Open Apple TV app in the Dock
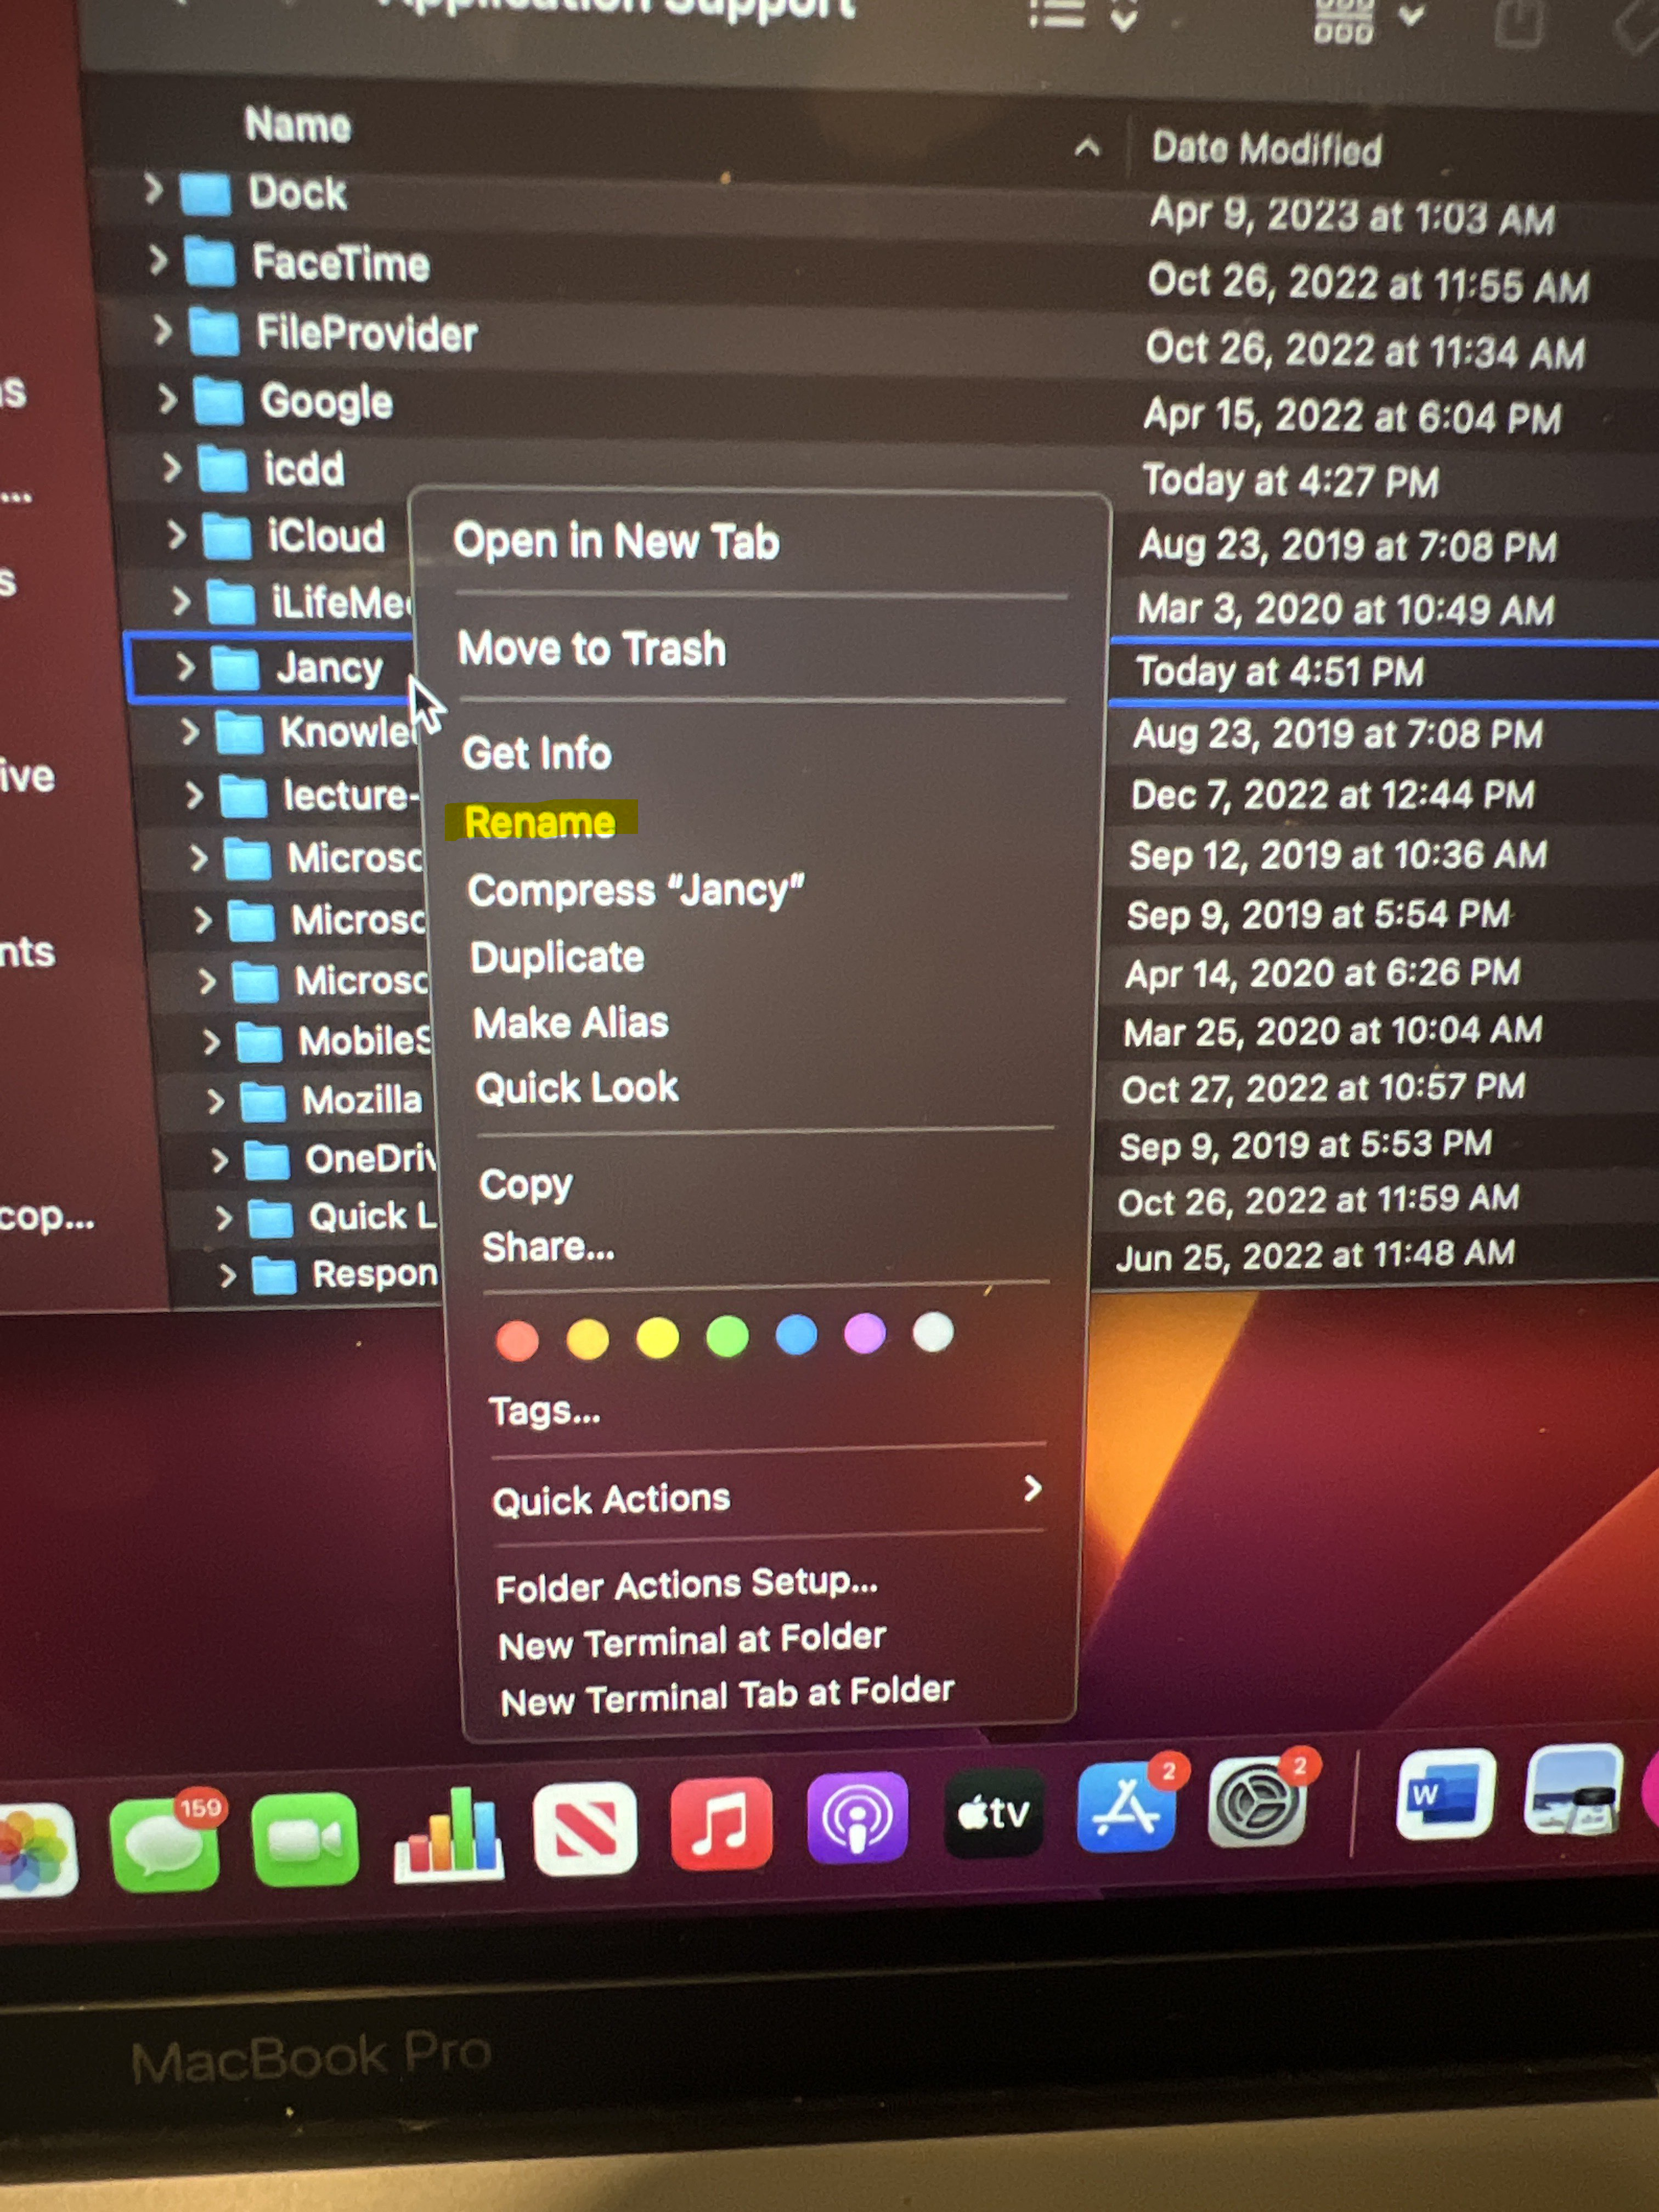The image size is (1659, 2212). pyautogui.click(x=993, y=1812)
